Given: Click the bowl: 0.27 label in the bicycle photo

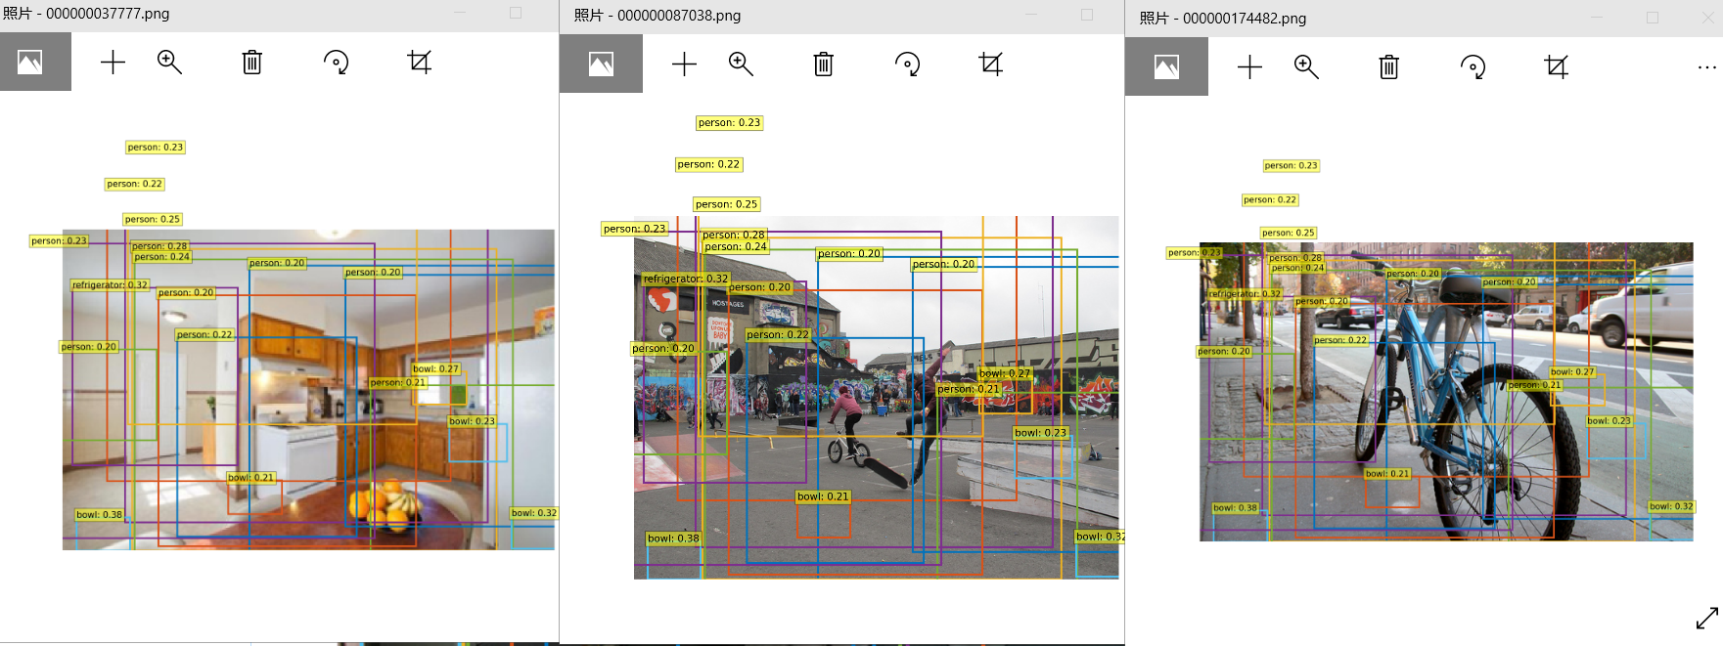Looking at the screenshot, I should click(1572, 372).
